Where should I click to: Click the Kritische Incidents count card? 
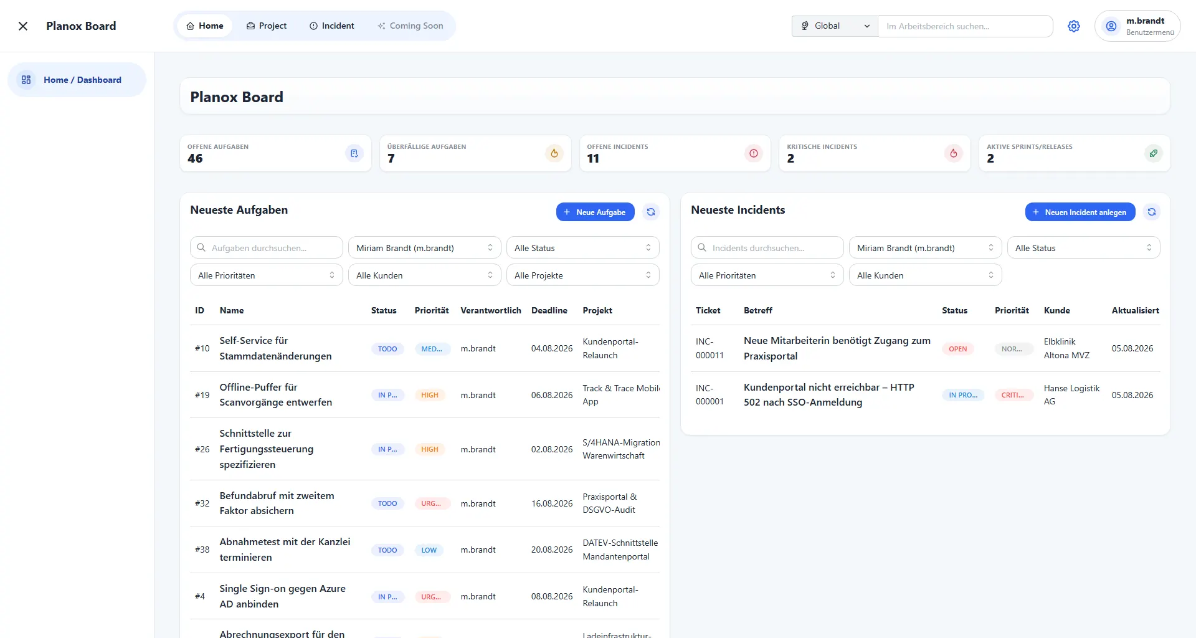coord(875,153)
